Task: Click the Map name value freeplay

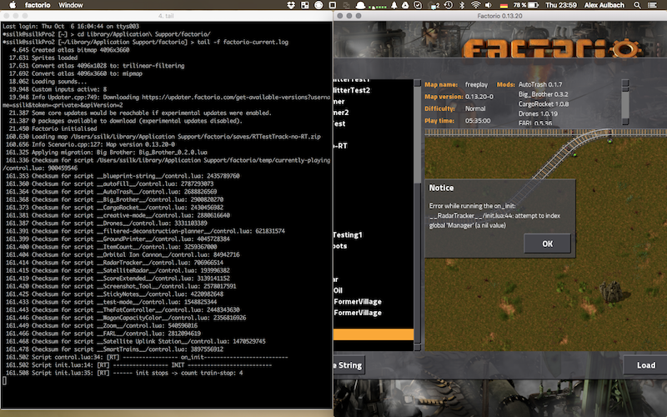Action: coord(476,85)
